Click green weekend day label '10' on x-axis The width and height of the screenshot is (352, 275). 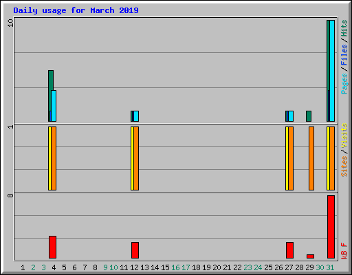[x=113, y=267]
